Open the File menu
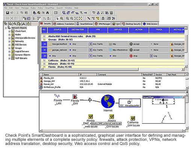The image size is (192, 148). coord(6,8)
